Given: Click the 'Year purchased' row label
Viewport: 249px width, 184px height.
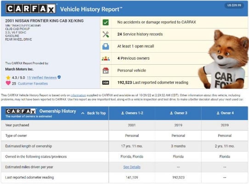Looking at the screenshot, I should 17,125.
